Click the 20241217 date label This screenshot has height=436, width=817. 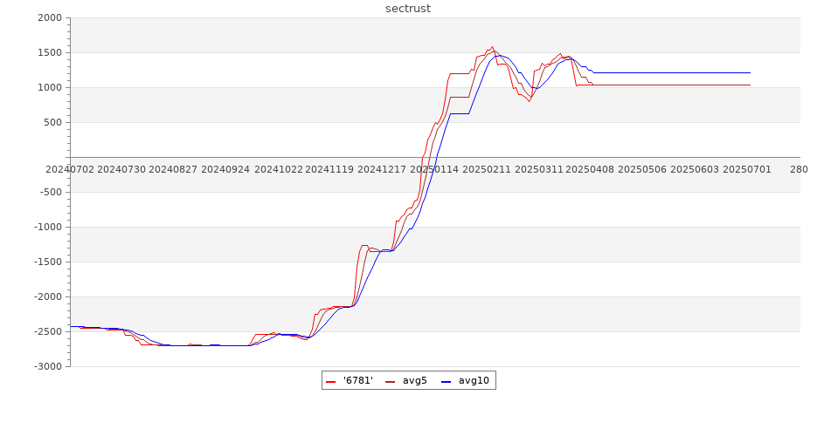[x=382, y=169]
